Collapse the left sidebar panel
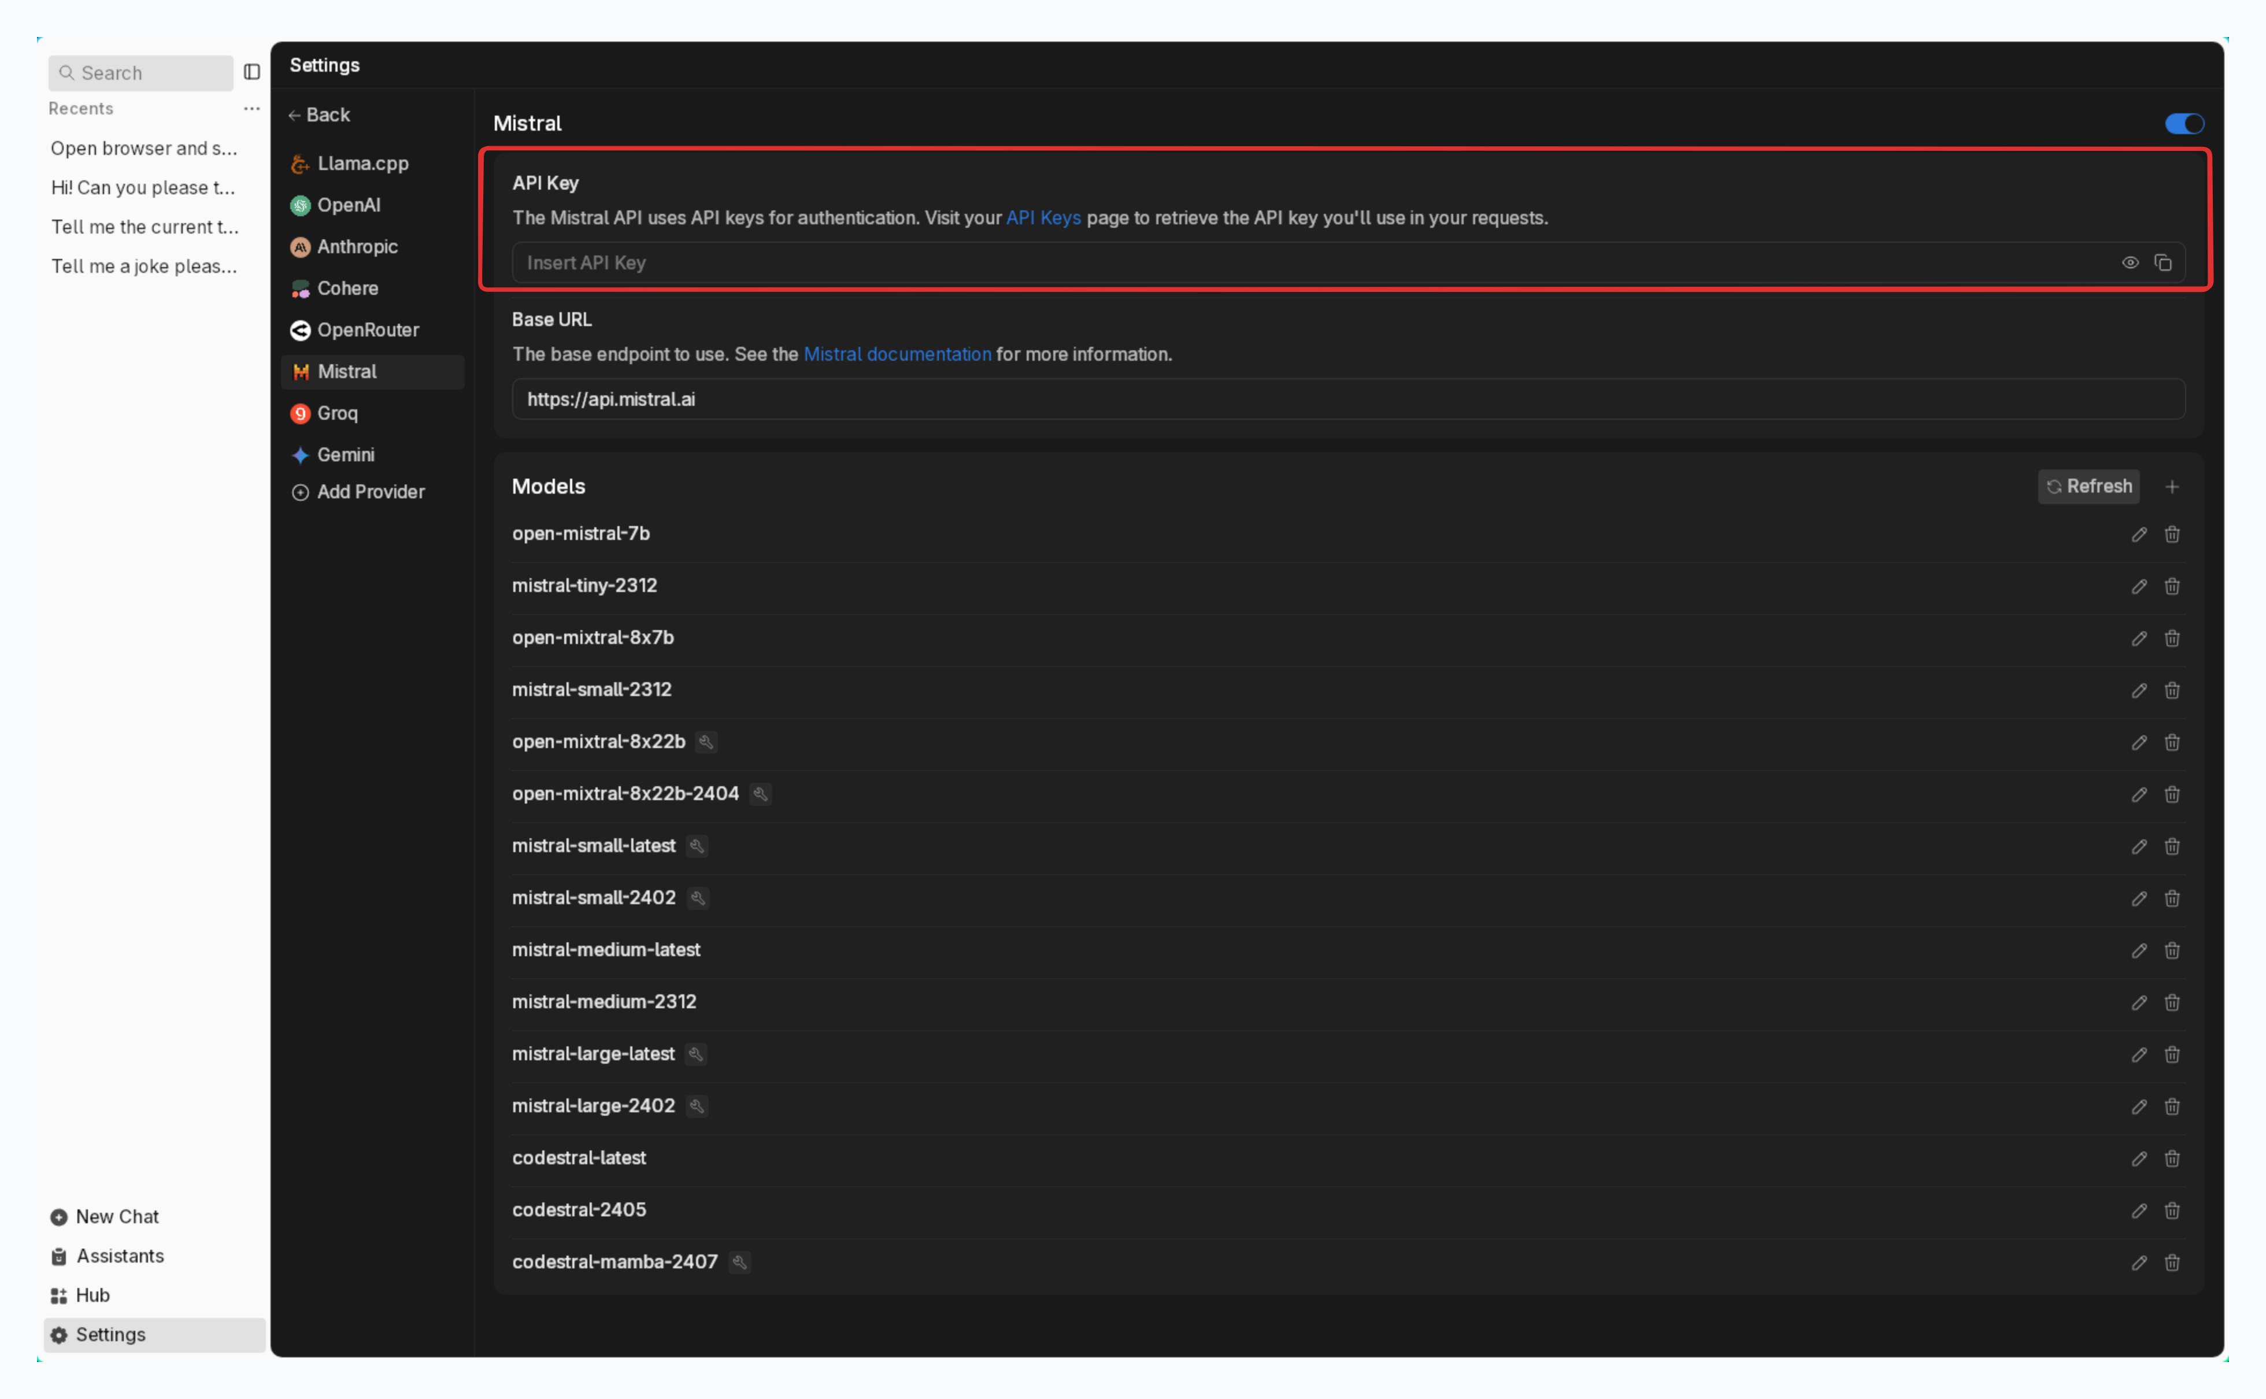 coord(251,72)
